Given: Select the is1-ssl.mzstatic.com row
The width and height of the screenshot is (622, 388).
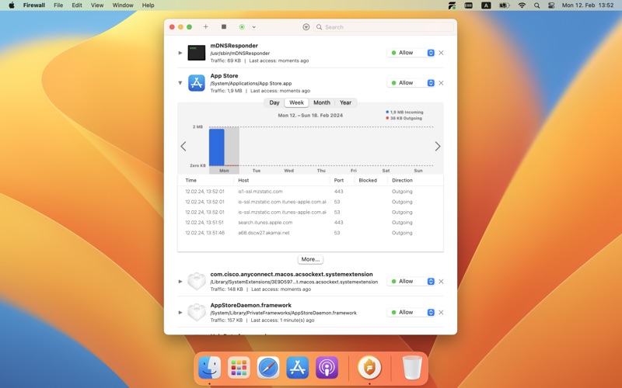Looking at the screenshot, I should click(310, 191).
